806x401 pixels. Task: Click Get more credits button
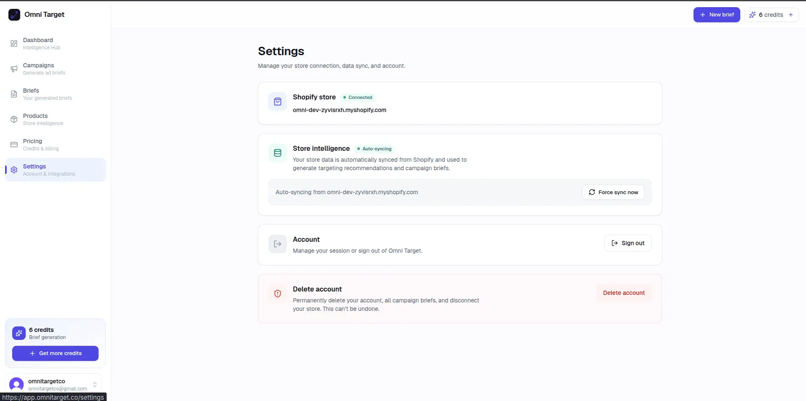[x=55, y=353]
